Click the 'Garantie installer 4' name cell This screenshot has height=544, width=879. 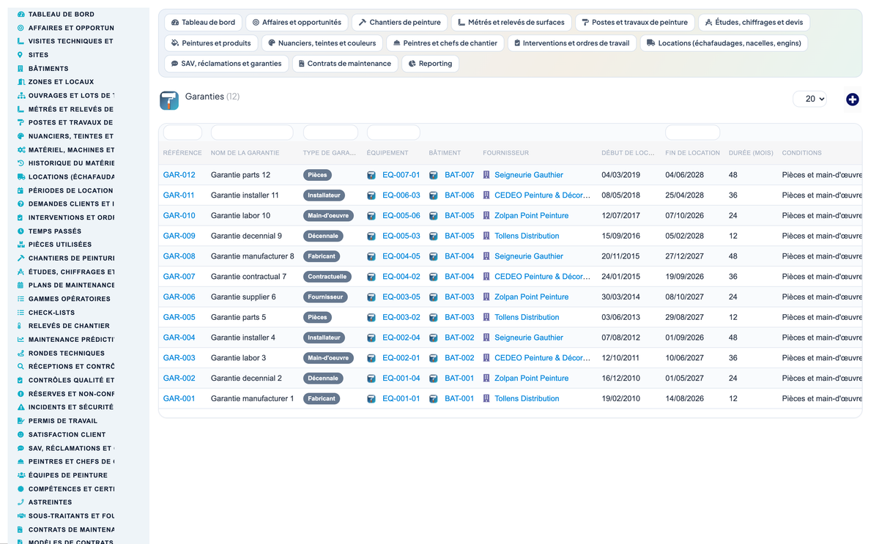(243, 338)
